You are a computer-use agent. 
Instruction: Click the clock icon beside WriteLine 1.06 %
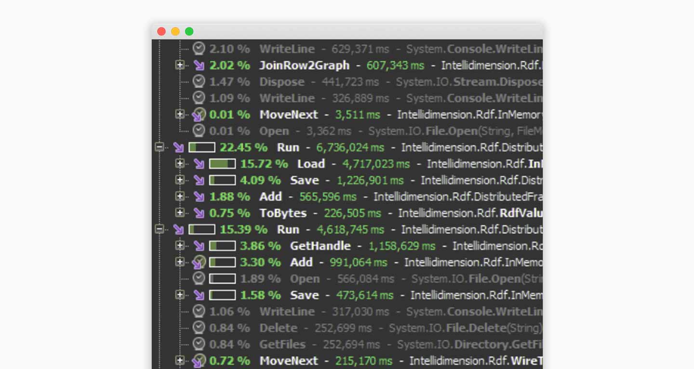(x=199, y=311)
